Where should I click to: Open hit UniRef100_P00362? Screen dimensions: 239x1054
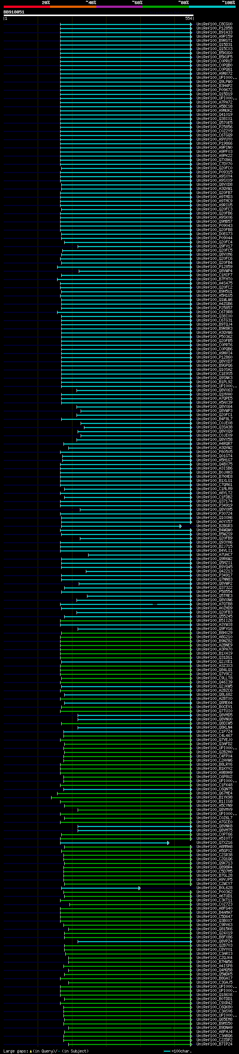tap(214, 892)
